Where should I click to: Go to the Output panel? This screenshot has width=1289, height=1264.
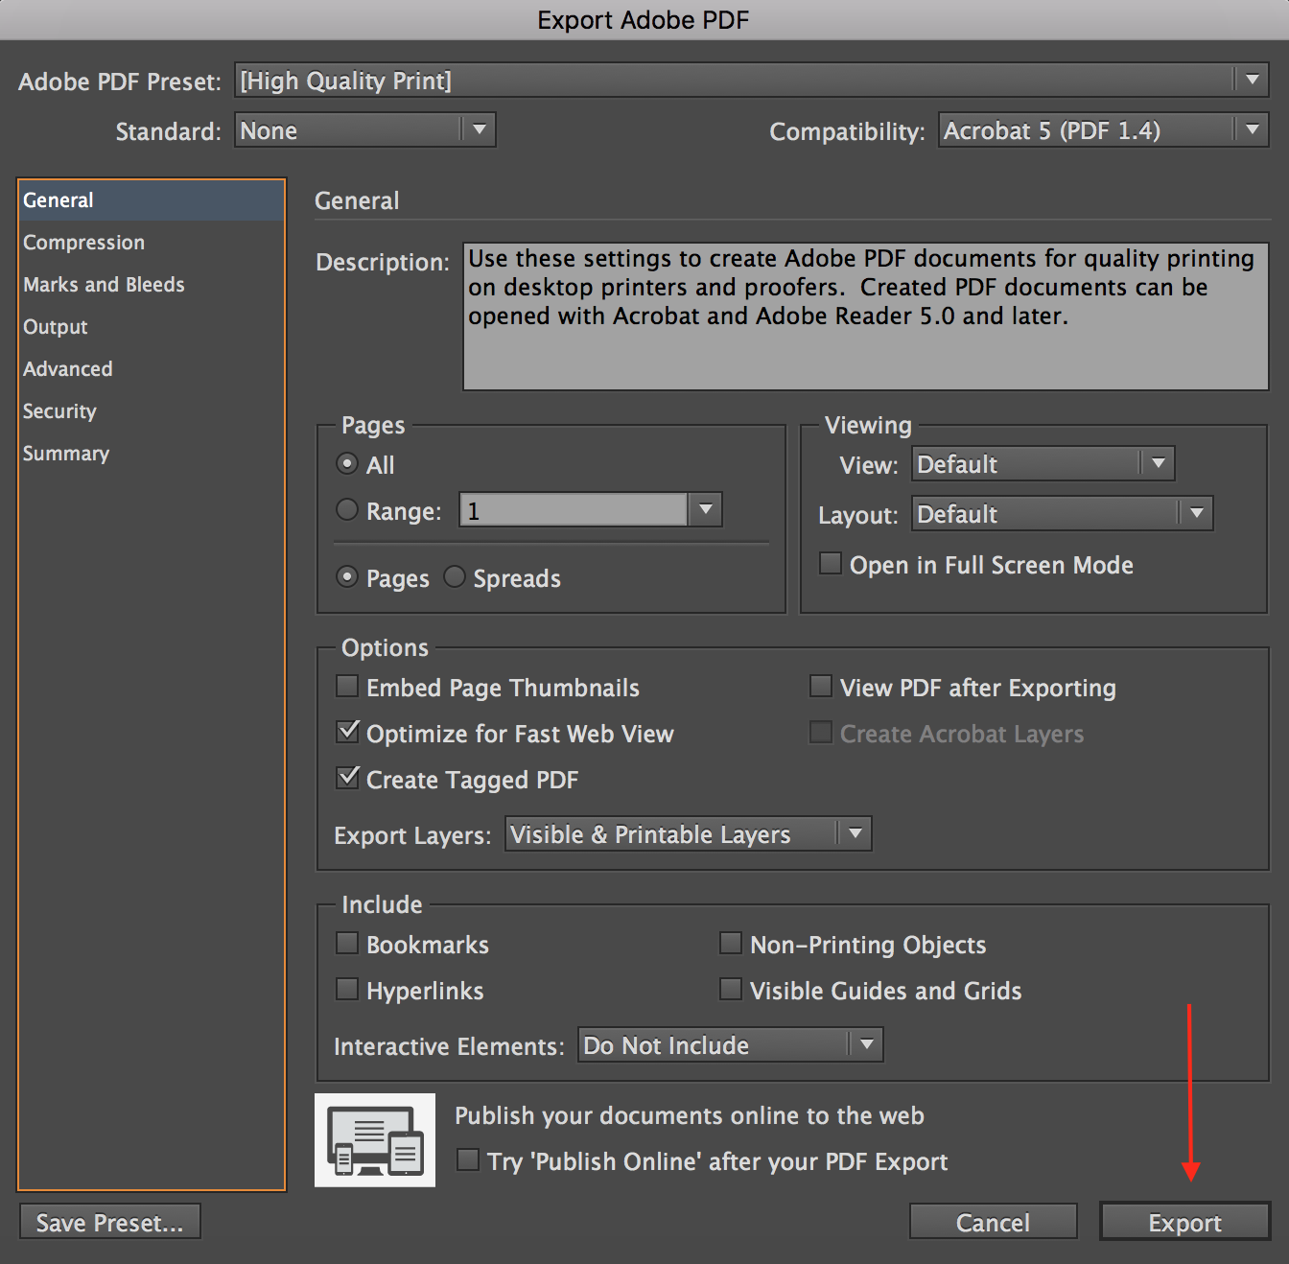(152, 327)
